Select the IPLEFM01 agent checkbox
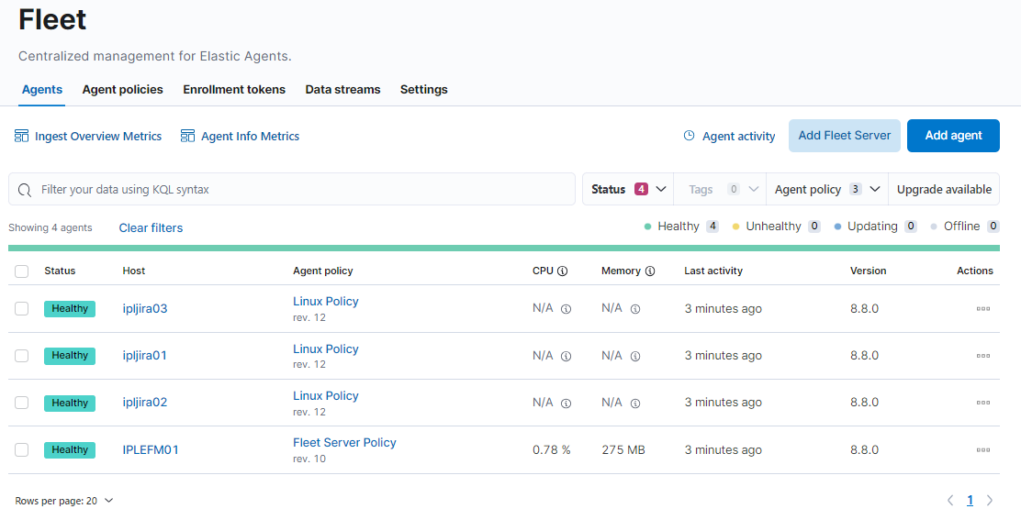The width and height of the screenshot is (1021, 531). click(21, 449)
